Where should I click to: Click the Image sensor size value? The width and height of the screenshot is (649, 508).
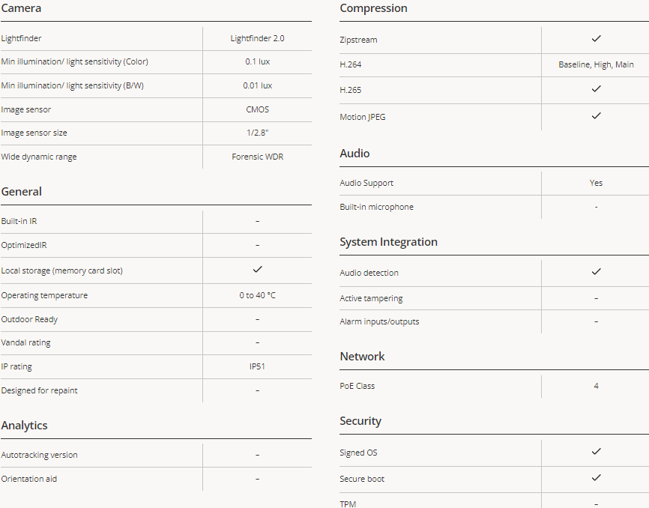pyautogui.click(x=258, y=133)
